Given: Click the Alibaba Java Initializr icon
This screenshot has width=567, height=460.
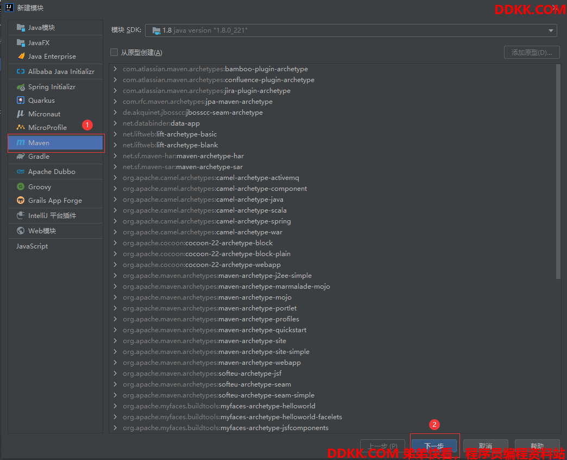Looking at the screenshot, I should (21, 71).
